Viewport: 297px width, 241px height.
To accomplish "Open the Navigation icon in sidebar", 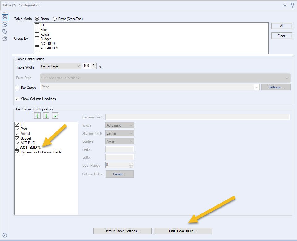I will pyautogui.click(x=5, y=24).
